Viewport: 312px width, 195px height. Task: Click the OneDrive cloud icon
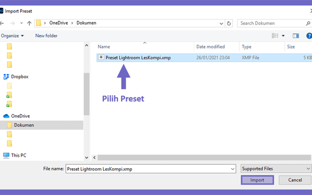(6, 116)
